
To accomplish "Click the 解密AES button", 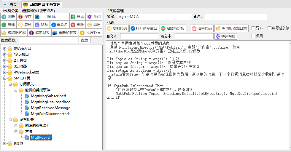I will [39, 33].
